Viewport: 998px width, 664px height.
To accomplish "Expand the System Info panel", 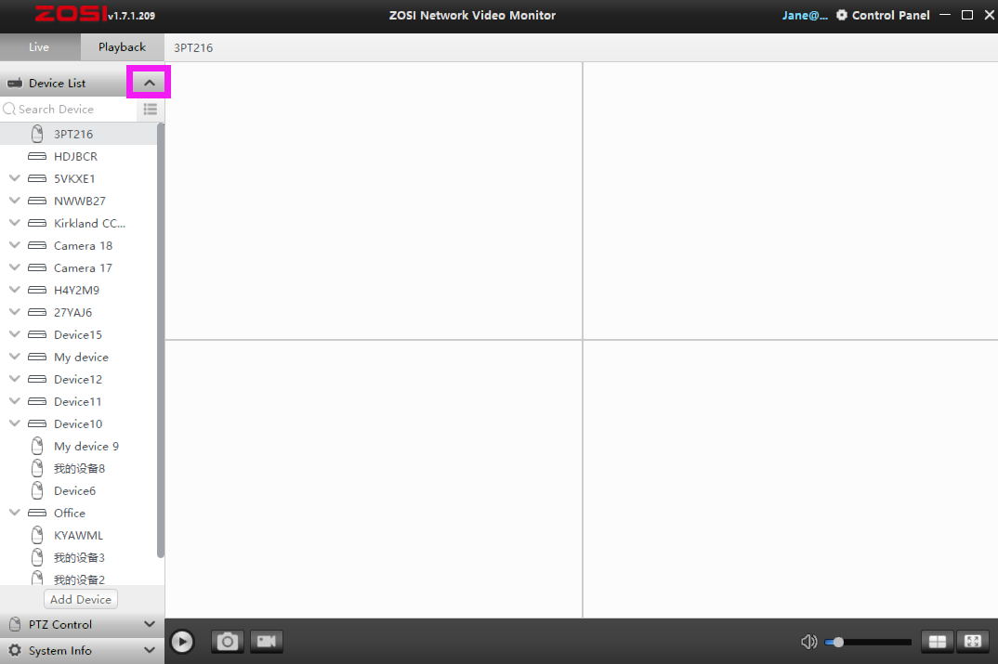I will click(x=150, y=650).
